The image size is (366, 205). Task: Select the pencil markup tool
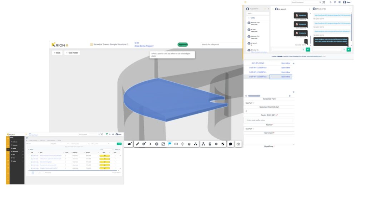pos(138,144)
